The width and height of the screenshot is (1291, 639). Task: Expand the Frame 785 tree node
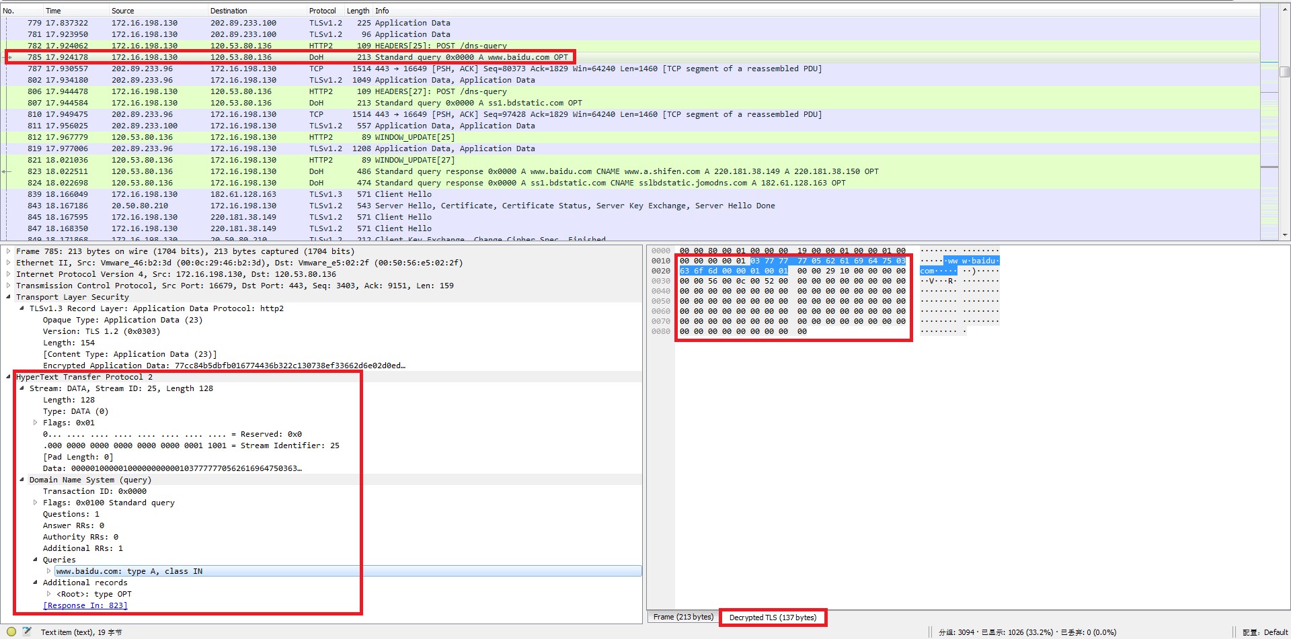click(x=9, y=251)
